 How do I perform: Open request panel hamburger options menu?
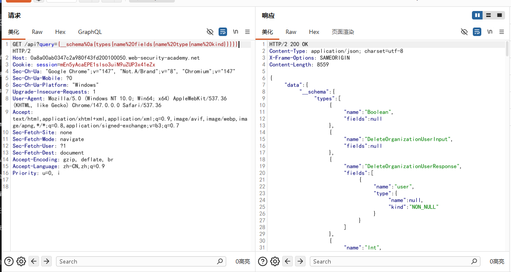247,32
